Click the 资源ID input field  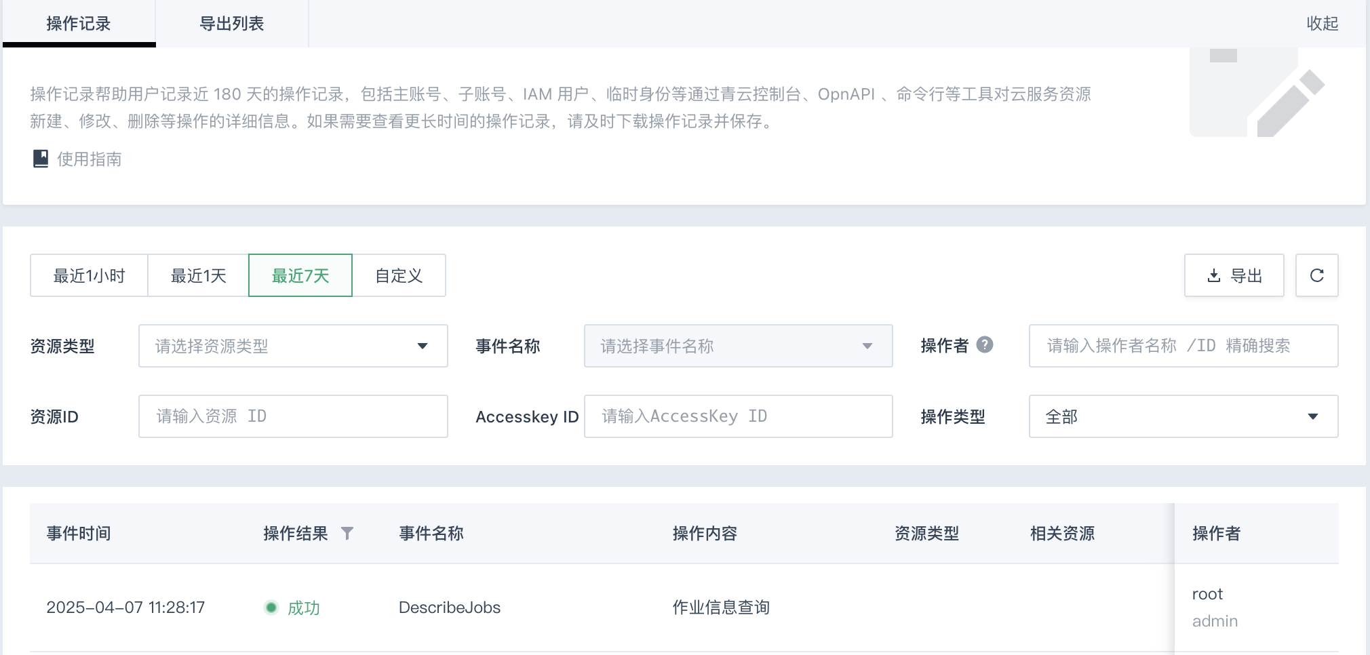pos(293,416)
